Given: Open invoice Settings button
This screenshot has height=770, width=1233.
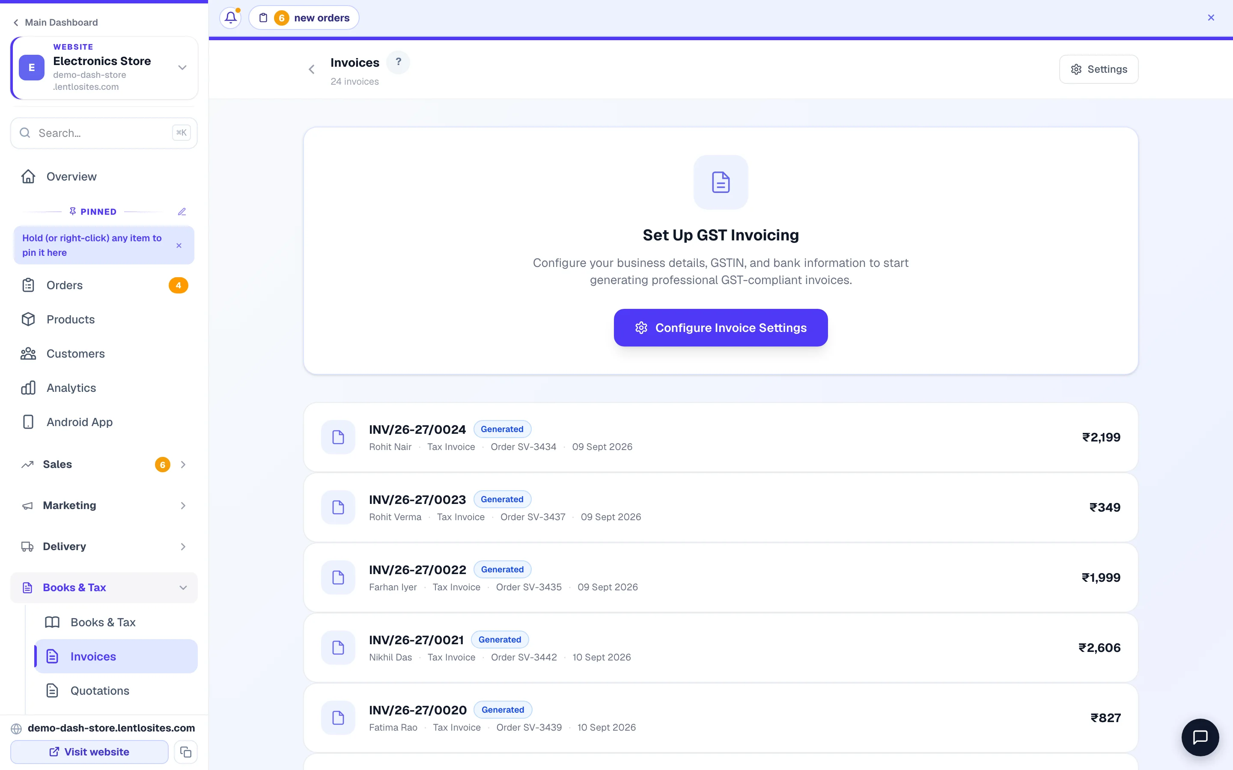Looking at the screenshot, I should [x=1099, y=69].
